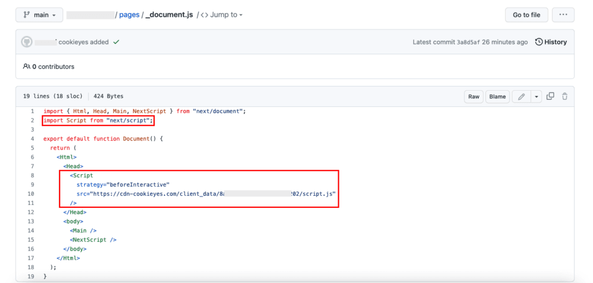Click the <Script tag on line 8
Viewport: 593px width, 283px height.
[x=81, y=176]
